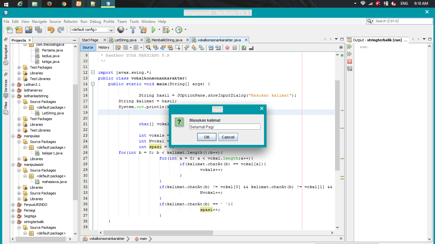Open Output panel settings wrench icon
435x244 pixels.
(350, 69)
